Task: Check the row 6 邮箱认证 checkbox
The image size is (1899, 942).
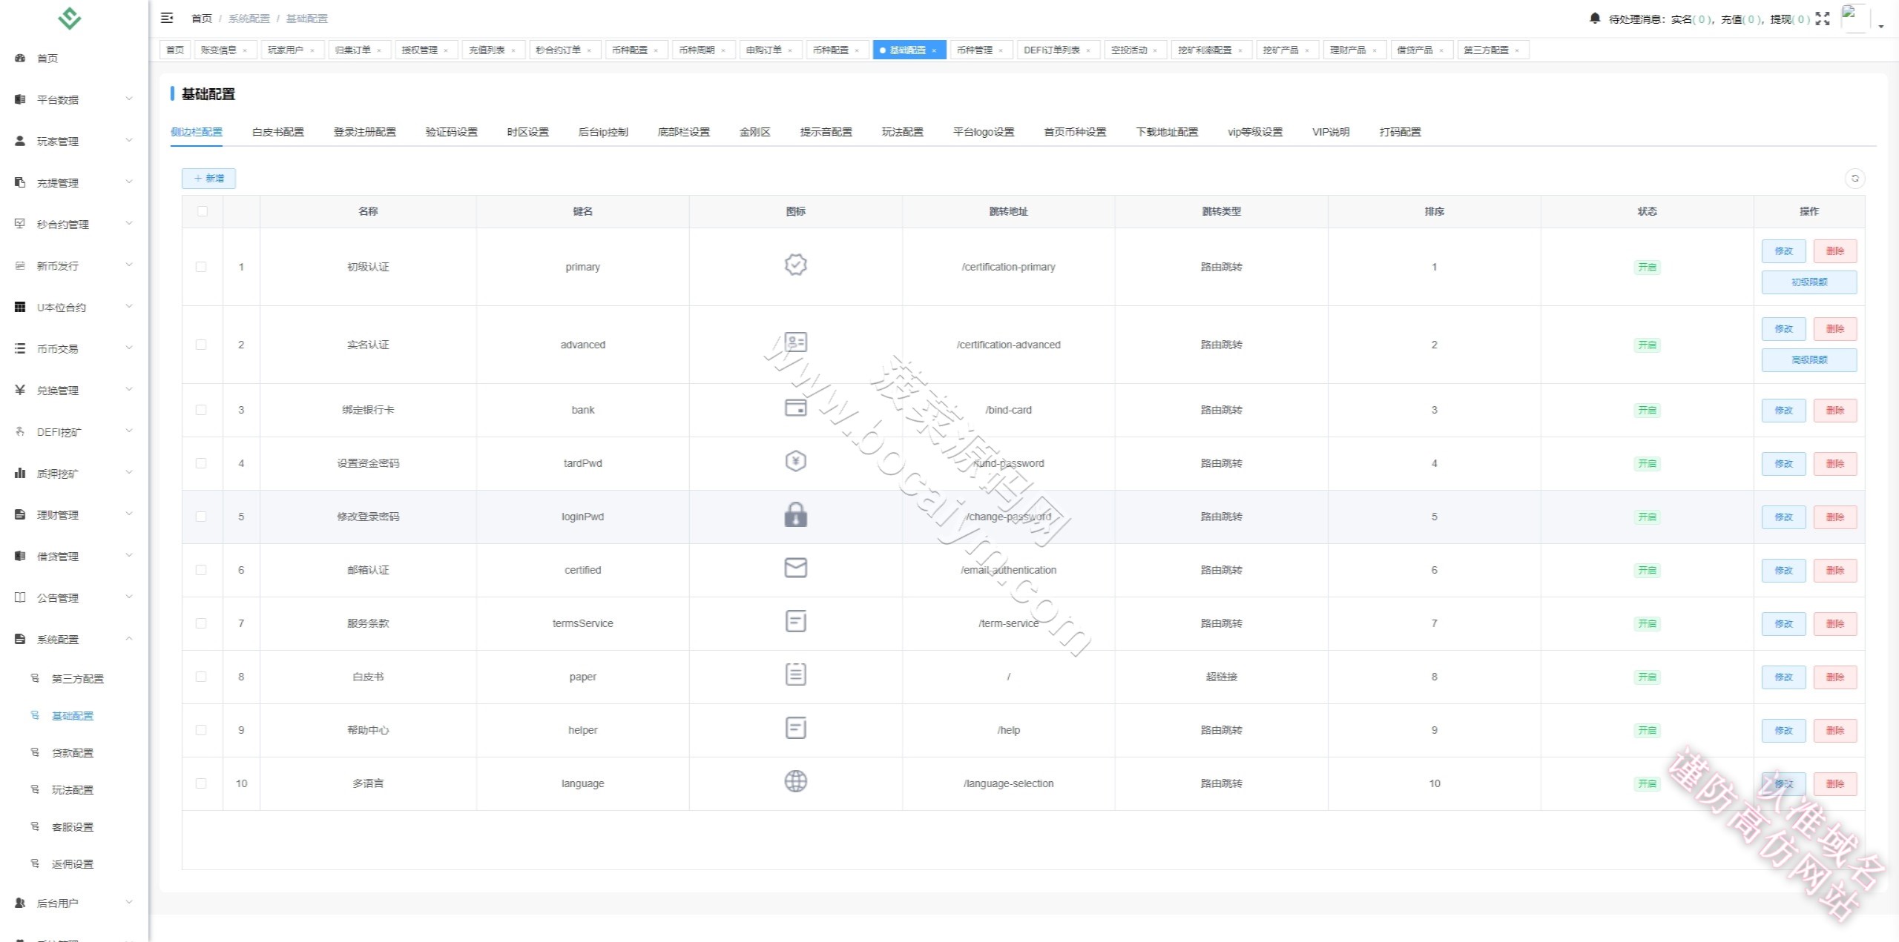Action: point(201,570)
